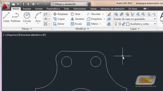This screenshot has width=163, height=91.
Task: Open the AutoCAD application menu button
Action: tap(6, 6)
